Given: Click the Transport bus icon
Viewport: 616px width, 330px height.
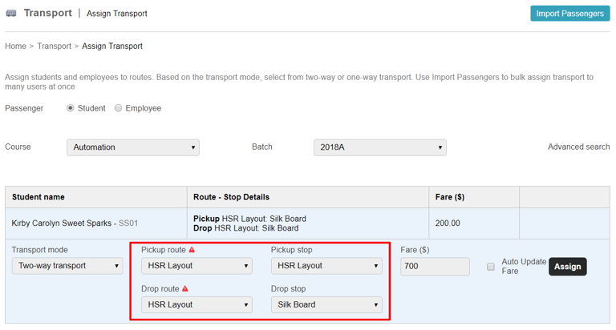Looking at the screenshot, I should (x=11, y=14).
